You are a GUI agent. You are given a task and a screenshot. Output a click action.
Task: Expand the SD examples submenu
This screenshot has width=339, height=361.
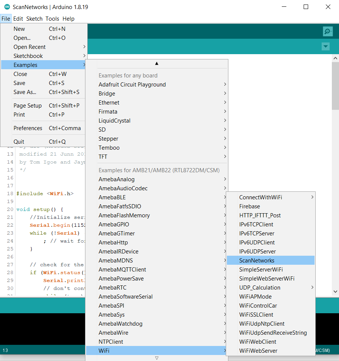coord(157,130)
